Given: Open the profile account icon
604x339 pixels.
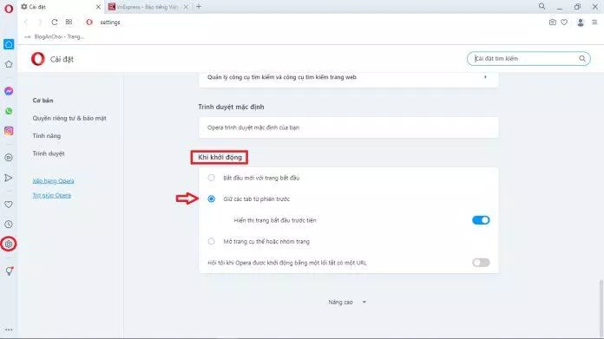Looking at the screenshot, I should coord(581,23).
